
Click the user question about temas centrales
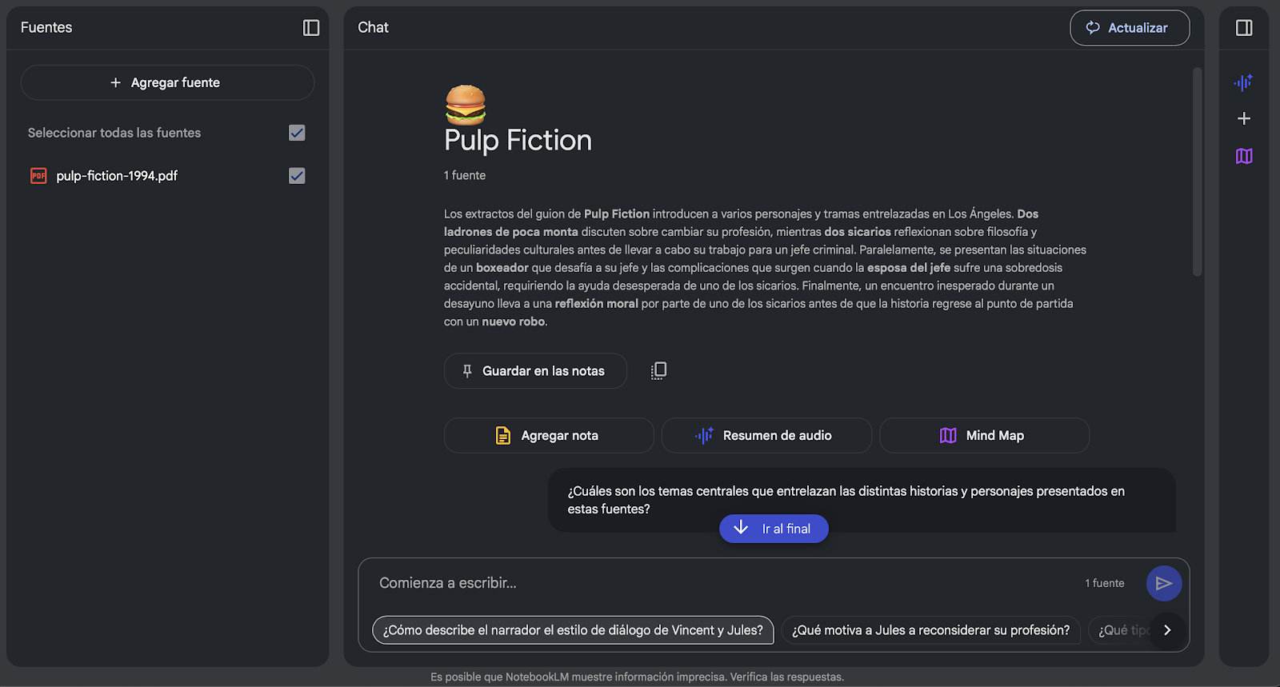pyautogui.click(x=862, y=500)
